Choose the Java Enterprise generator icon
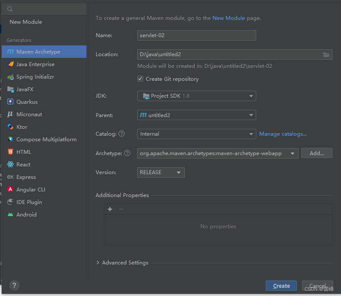341x296 pixels. 10,64
